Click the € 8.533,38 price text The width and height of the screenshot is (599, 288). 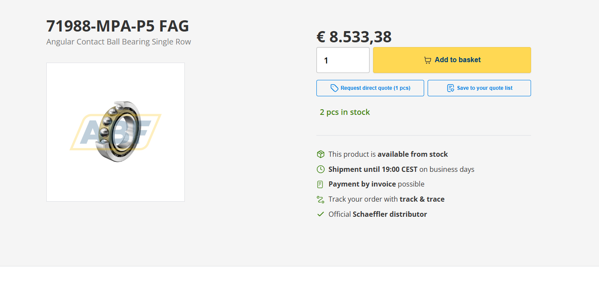(354, 37)
